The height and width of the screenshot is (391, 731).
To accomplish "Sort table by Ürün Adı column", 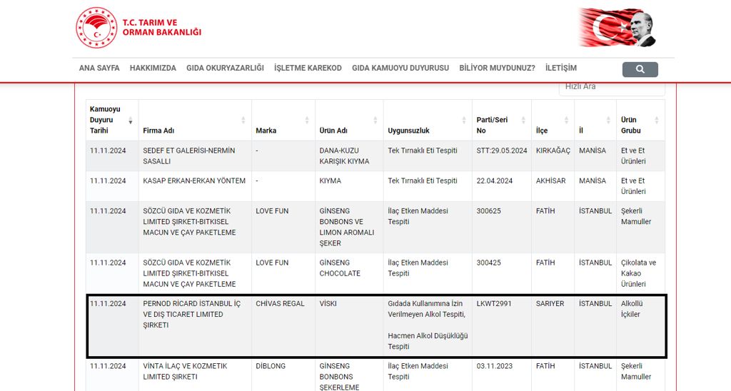I will pyautogui.click(x=375, y=121).
